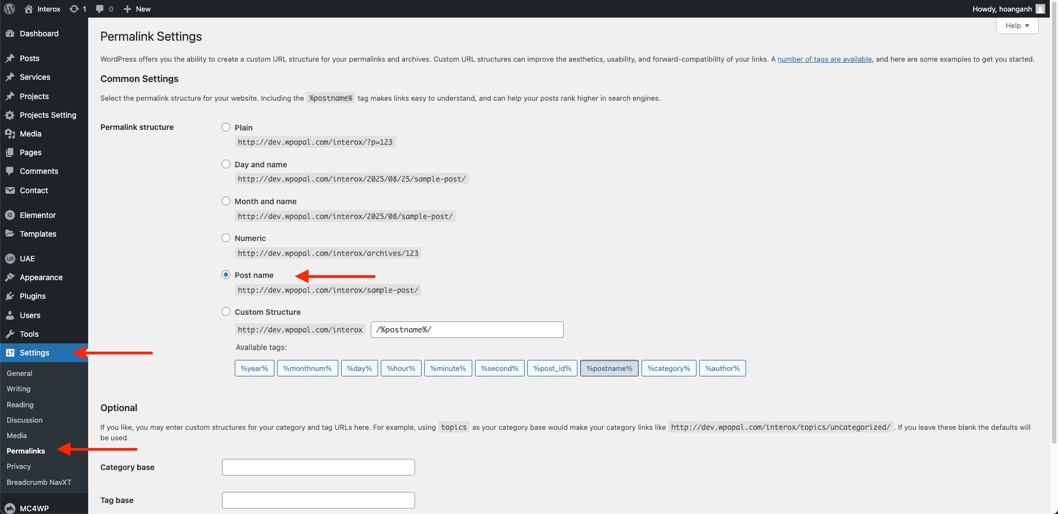
Task: Follow the 'number of tags are available' link
Action: point(824,59)
